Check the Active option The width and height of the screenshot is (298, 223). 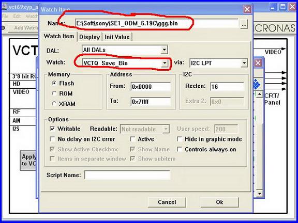[132, 139]
